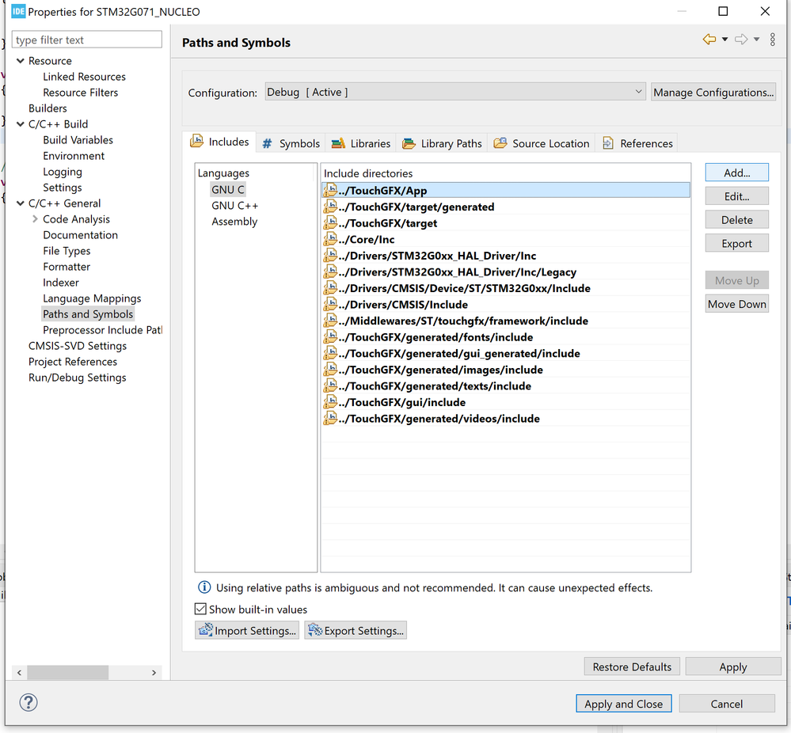Image resolution: width=791 pixels, height=733 pixels.
Task: Click the info icon beside relative paths warning
Action: (204, 587)
